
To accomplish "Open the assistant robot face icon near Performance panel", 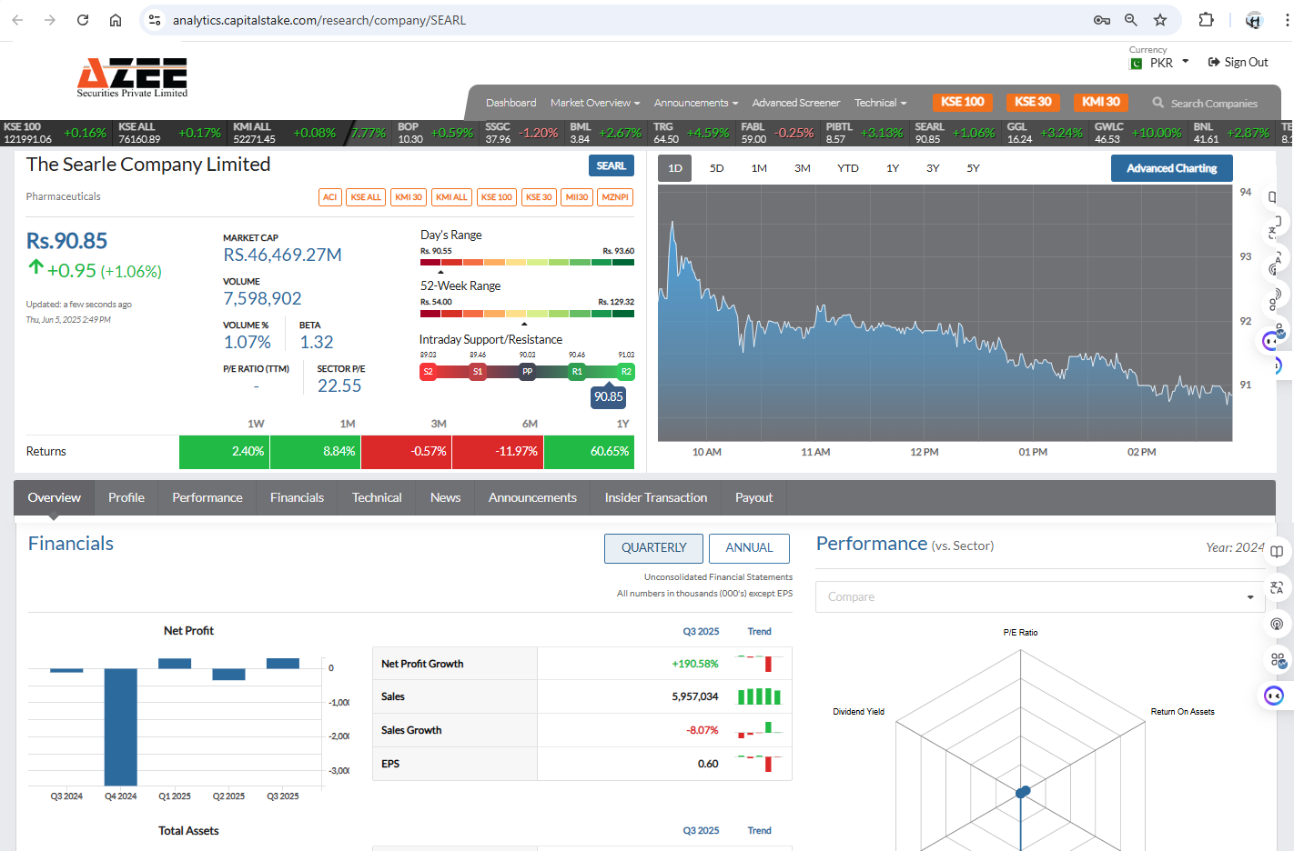I will point(1274,696).
